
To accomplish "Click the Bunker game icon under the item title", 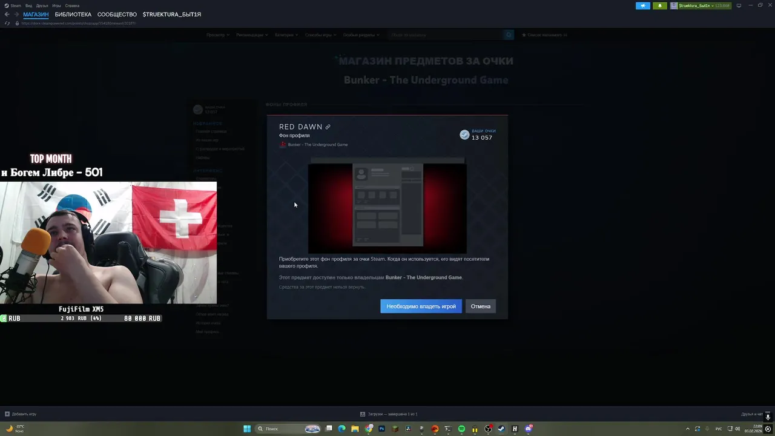I will tap(283, 145).
